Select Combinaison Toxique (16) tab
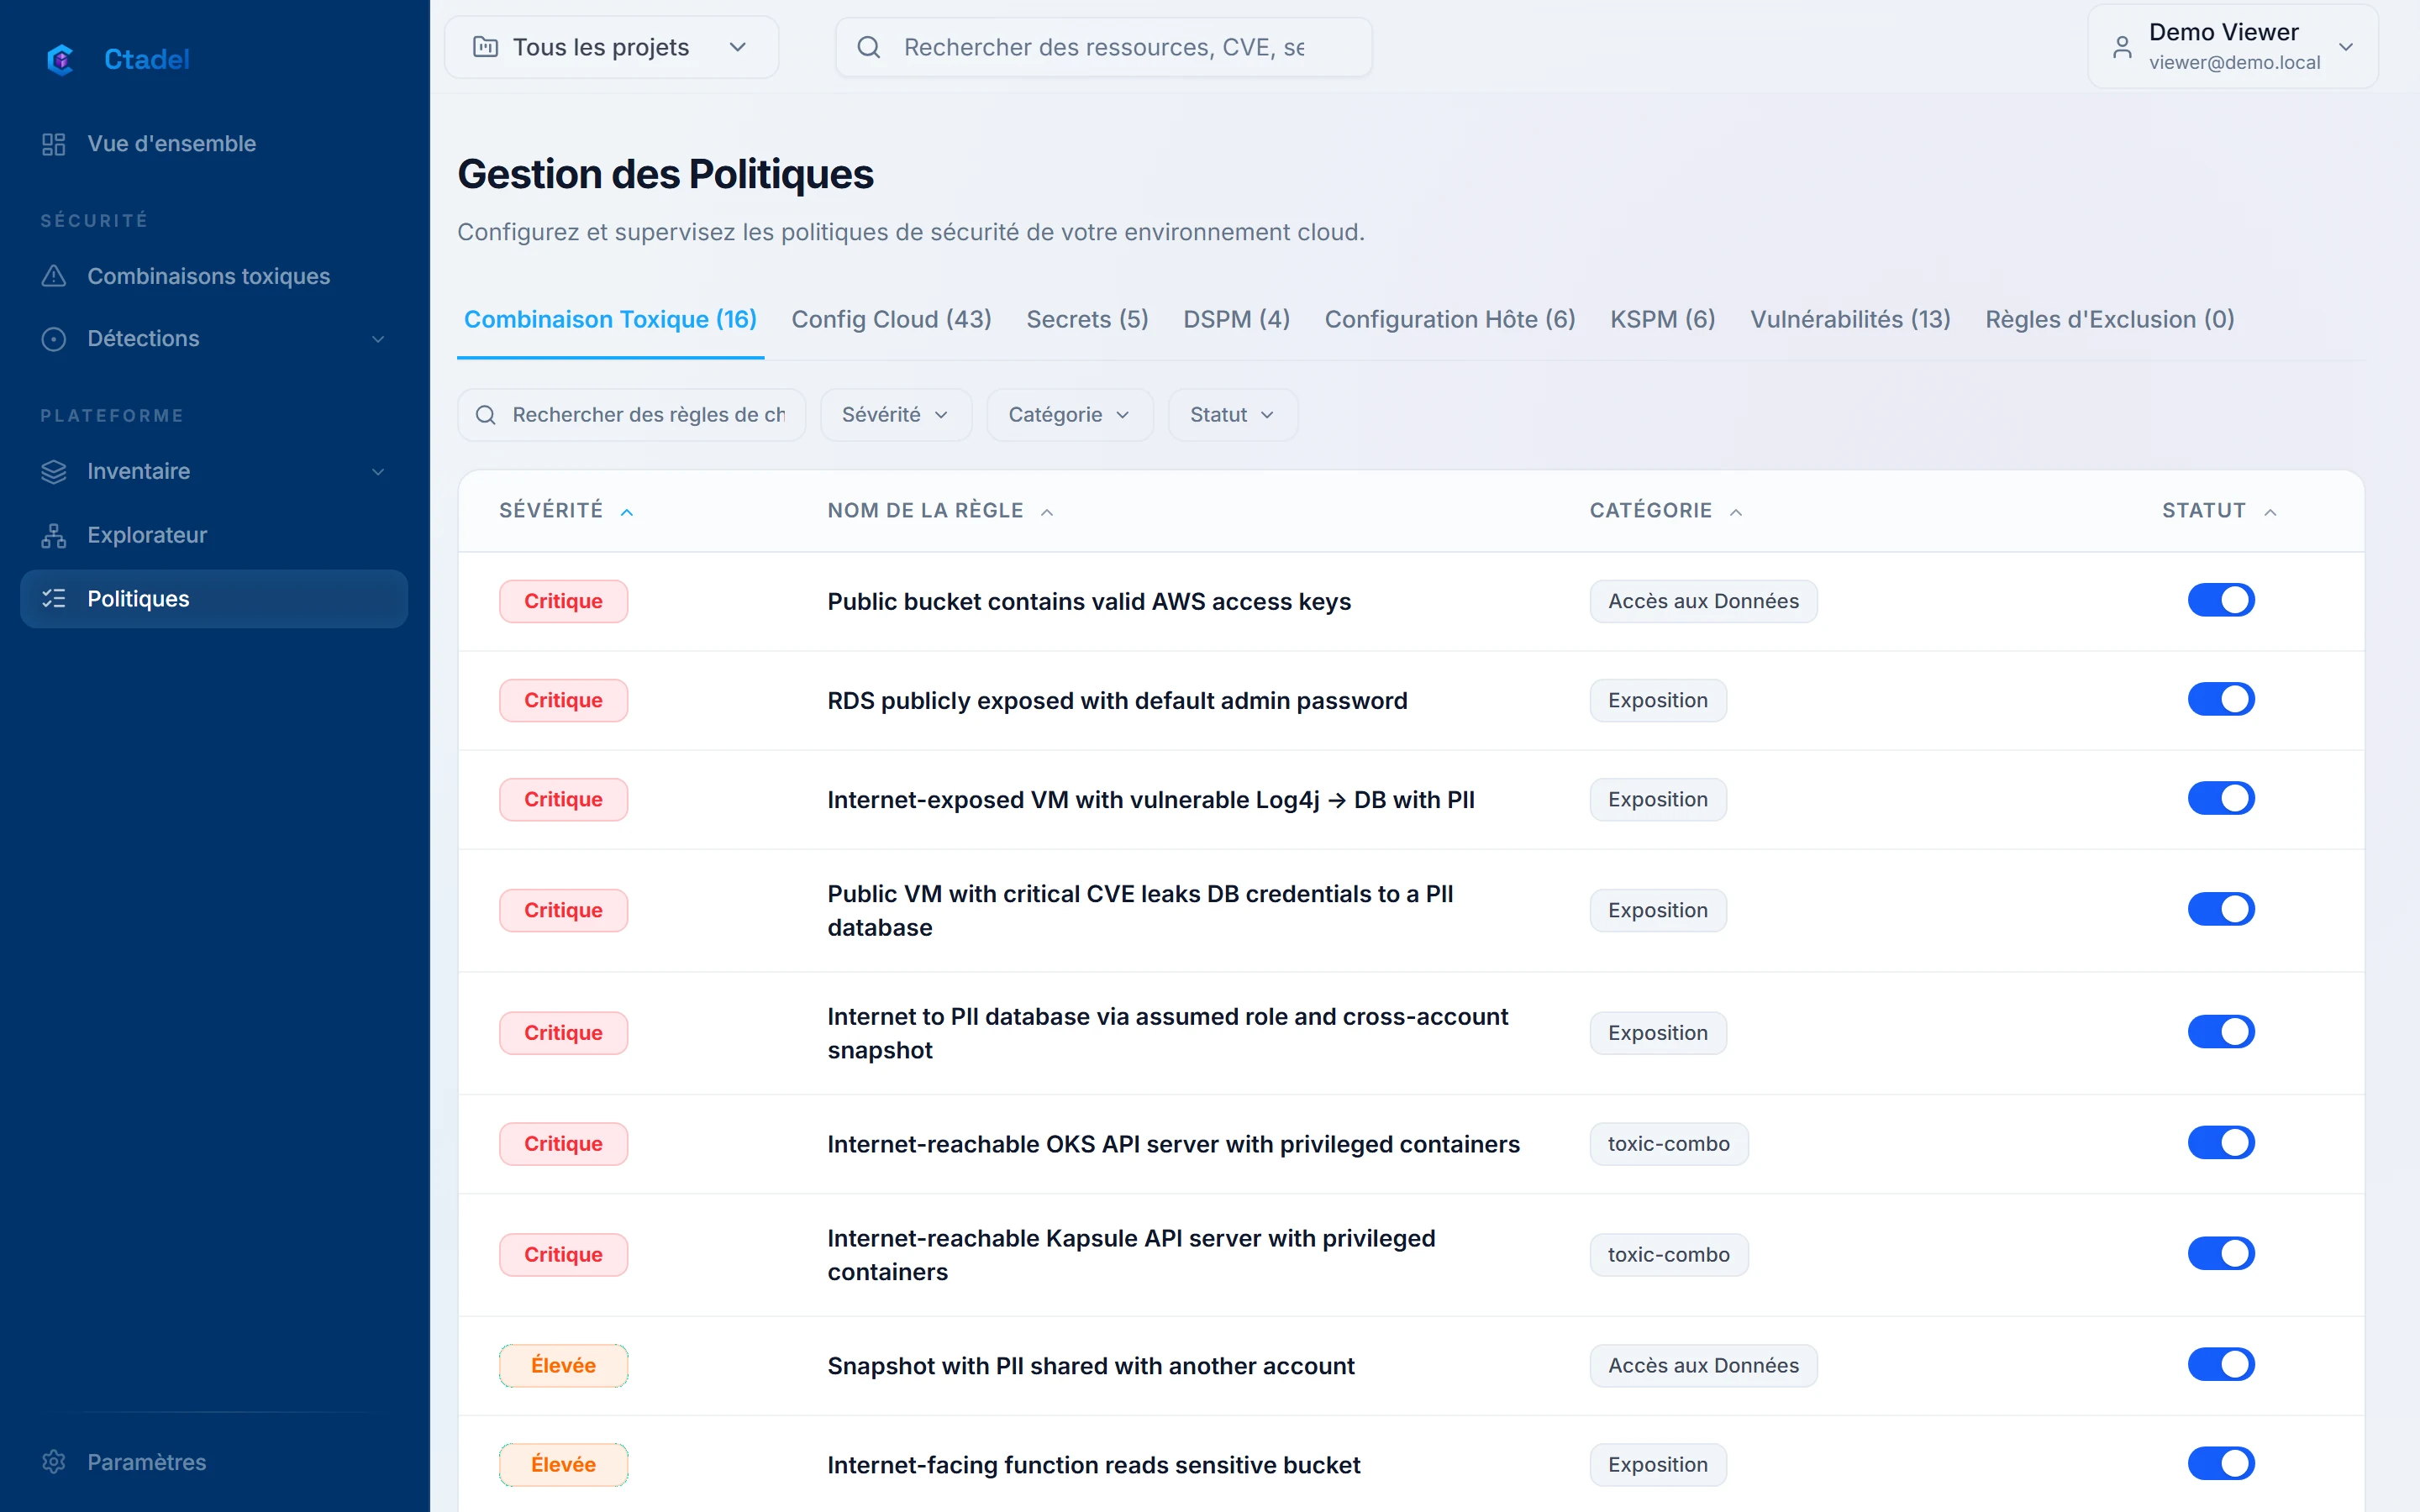The height and width of the screenshot is (1512, 2420). 610,319
